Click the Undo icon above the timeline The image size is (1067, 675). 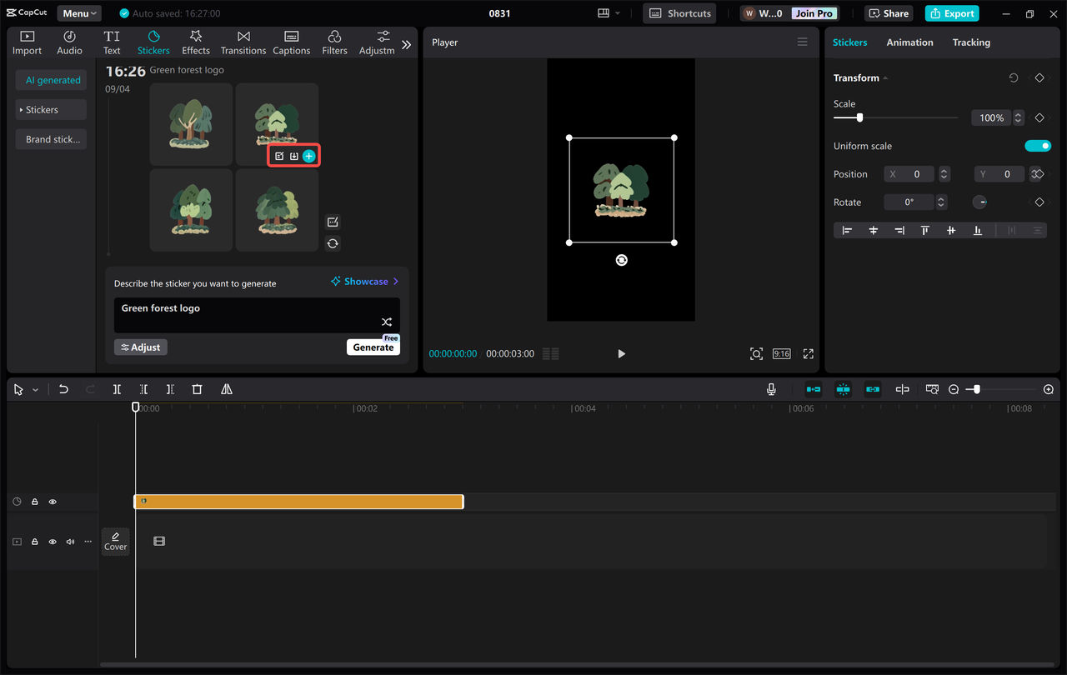63,389
